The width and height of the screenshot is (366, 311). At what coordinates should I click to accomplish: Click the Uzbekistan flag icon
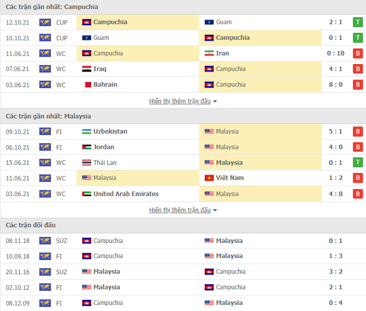[87, 132]
